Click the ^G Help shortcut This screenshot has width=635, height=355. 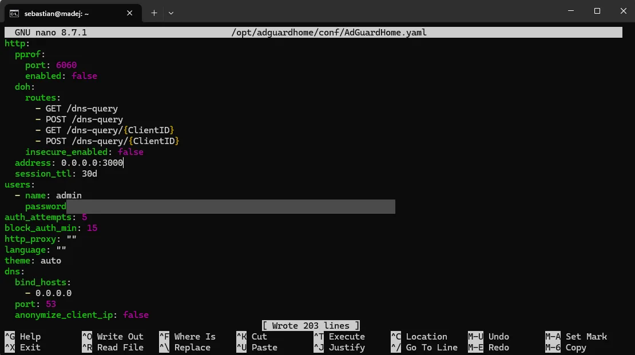tap(23, 337)
